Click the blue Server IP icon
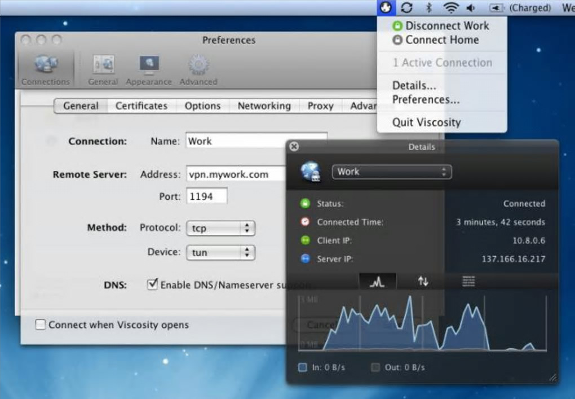575x399 pixels. [x=305, y=259]
